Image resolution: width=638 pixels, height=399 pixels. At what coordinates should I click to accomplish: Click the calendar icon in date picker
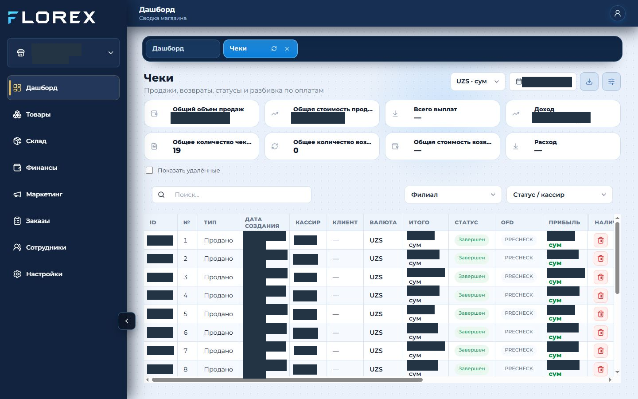pyautogui.click(x=518, y=82)
